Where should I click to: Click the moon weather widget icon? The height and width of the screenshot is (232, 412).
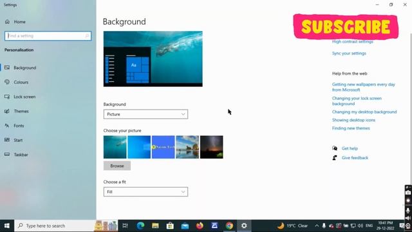click(281, 226)
